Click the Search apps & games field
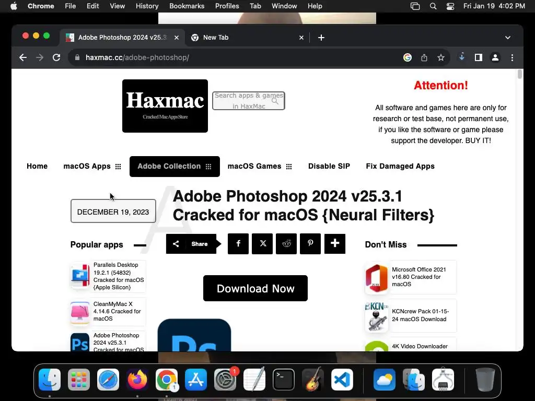The image size is (535, 401). point(248,101)
